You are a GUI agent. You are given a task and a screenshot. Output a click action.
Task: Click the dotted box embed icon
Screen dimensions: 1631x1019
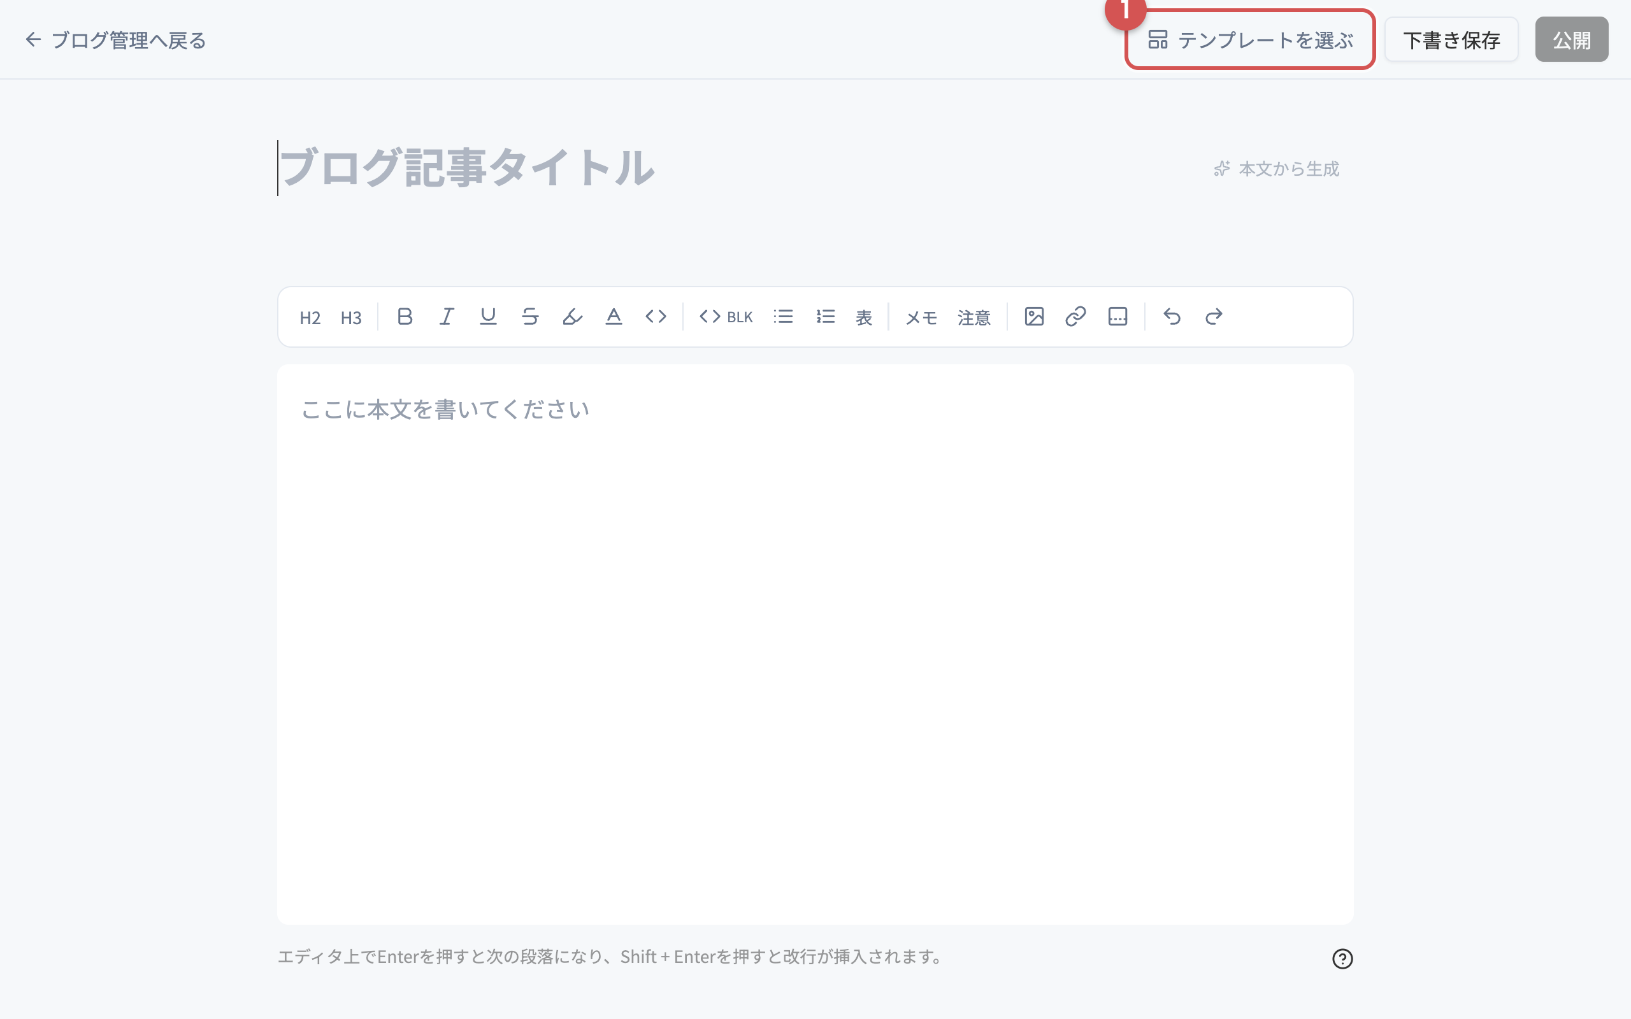click(1117, 316)
